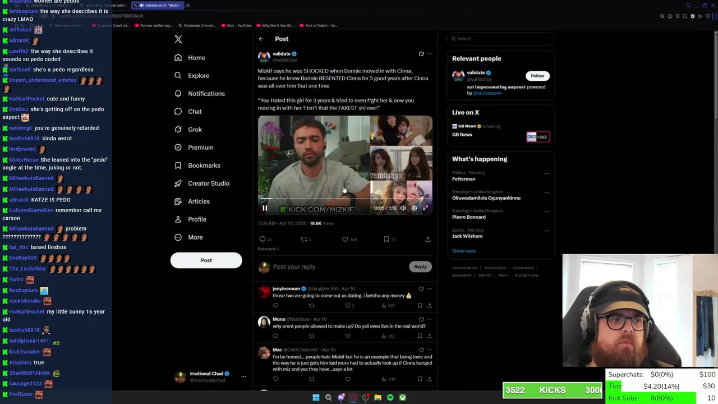Screen dimensions: 718x404
Task: Repost jenyleemum's reply
Action: coord(312,306)
